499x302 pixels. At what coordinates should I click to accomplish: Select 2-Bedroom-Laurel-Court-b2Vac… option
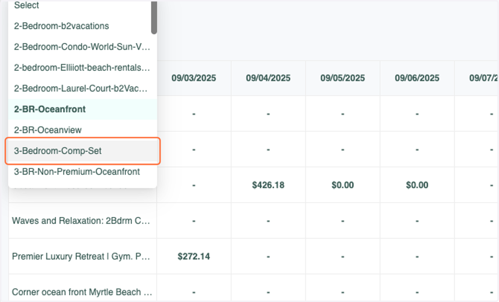[82, 88]
